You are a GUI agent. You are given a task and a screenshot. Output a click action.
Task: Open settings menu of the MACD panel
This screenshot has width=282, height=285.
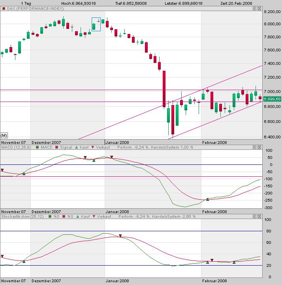255,147
